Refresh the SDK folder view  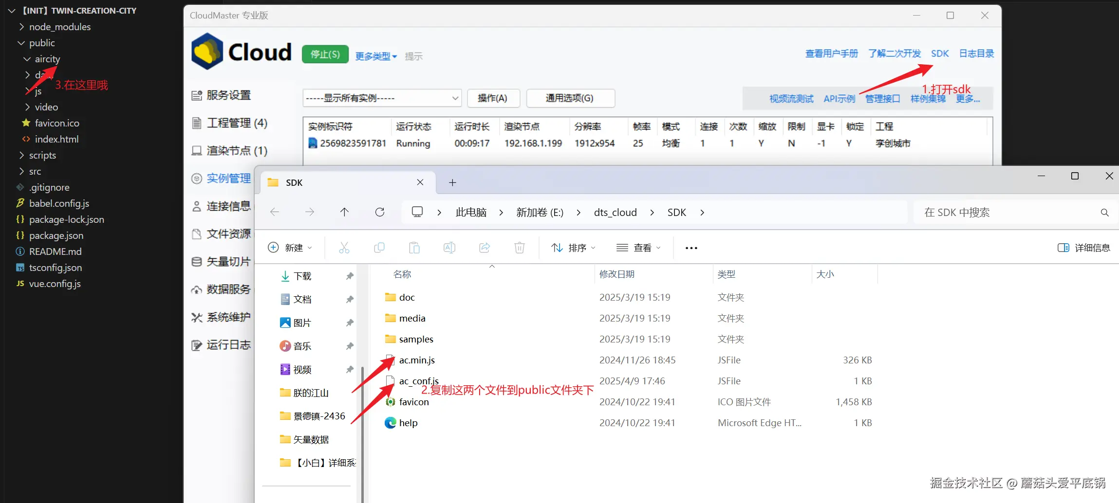(x=380, y=212)
